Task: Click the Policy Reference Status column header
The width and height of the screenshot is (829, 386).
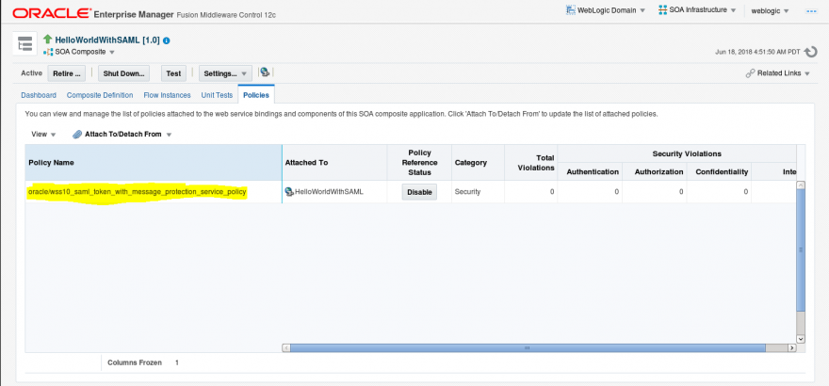Action: point(420,163)
